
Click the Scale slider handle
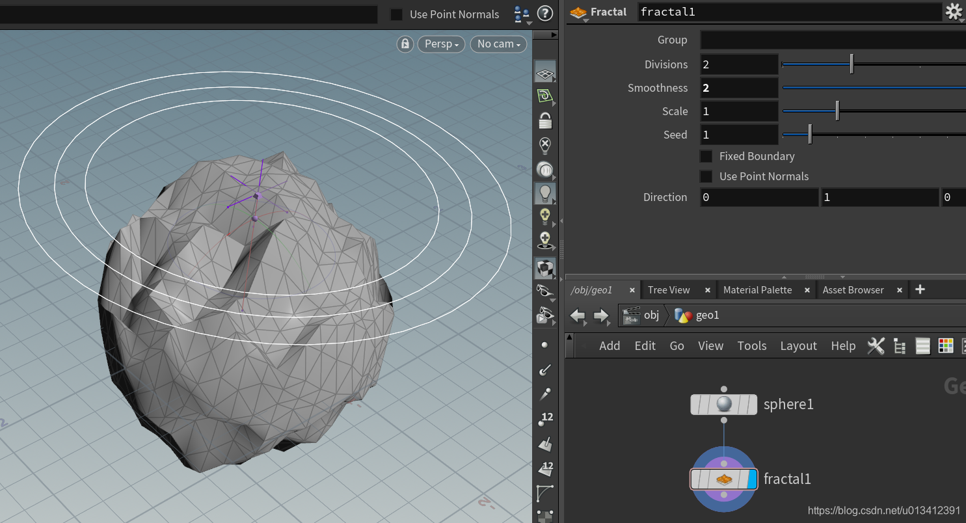click(837, 111)
